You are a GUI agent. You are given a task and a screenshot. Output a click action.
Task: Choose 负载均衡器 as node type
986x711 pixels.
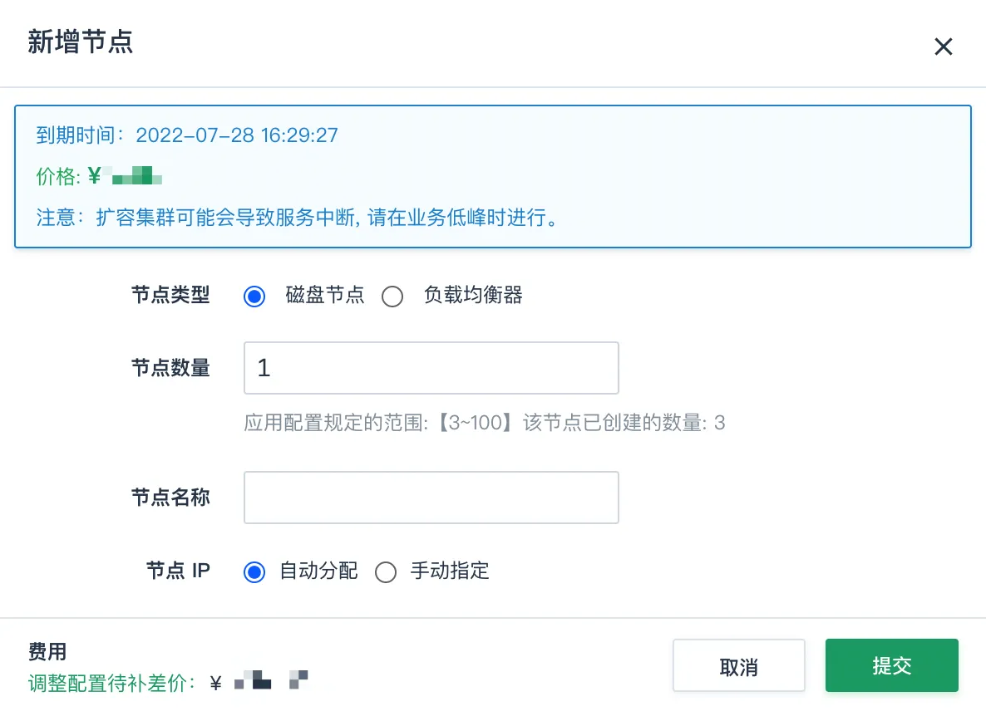pyautogui.click(x=392, y=296)
